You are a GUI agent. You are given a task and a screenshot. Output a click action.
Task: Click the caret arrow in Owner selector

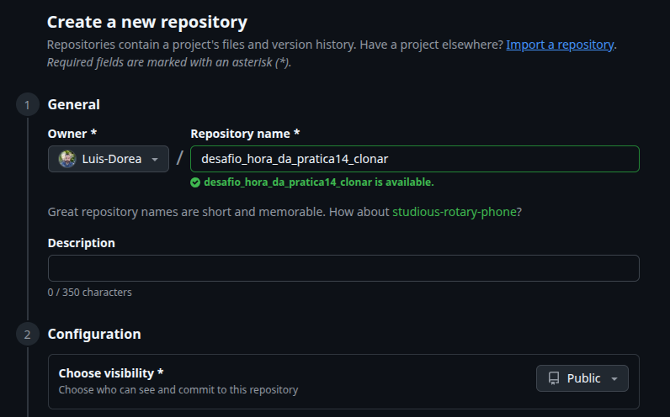tap(154, 160)
